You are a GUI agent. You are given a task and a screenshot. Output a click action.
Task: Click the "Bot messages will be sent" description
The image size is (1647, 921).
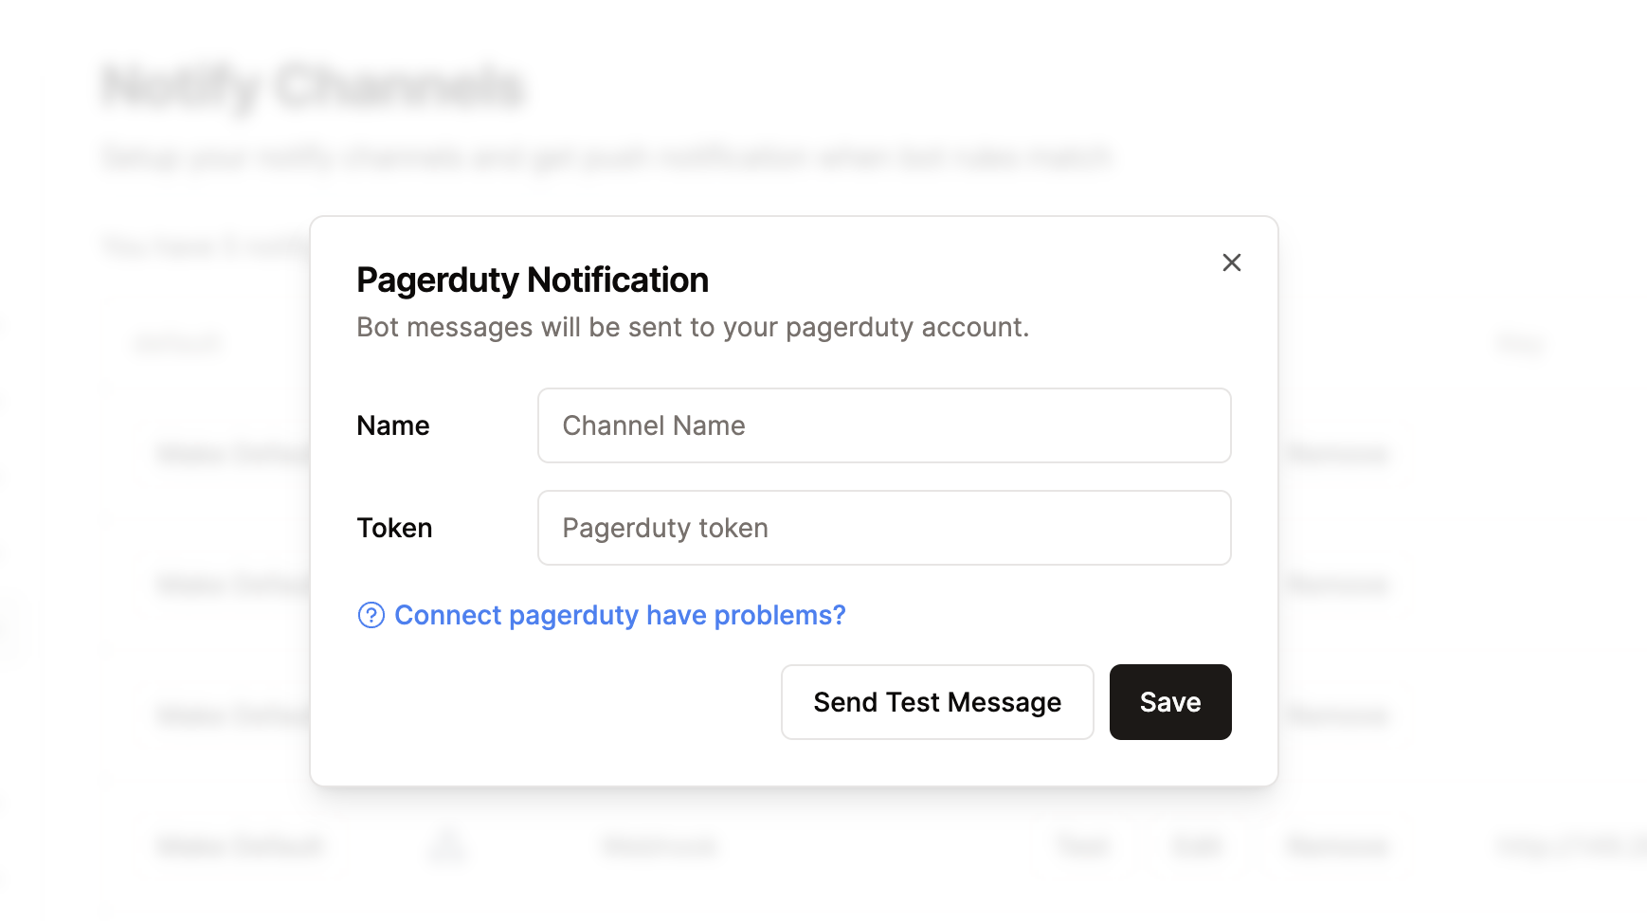pyautogui.click(x=692, y=327)
